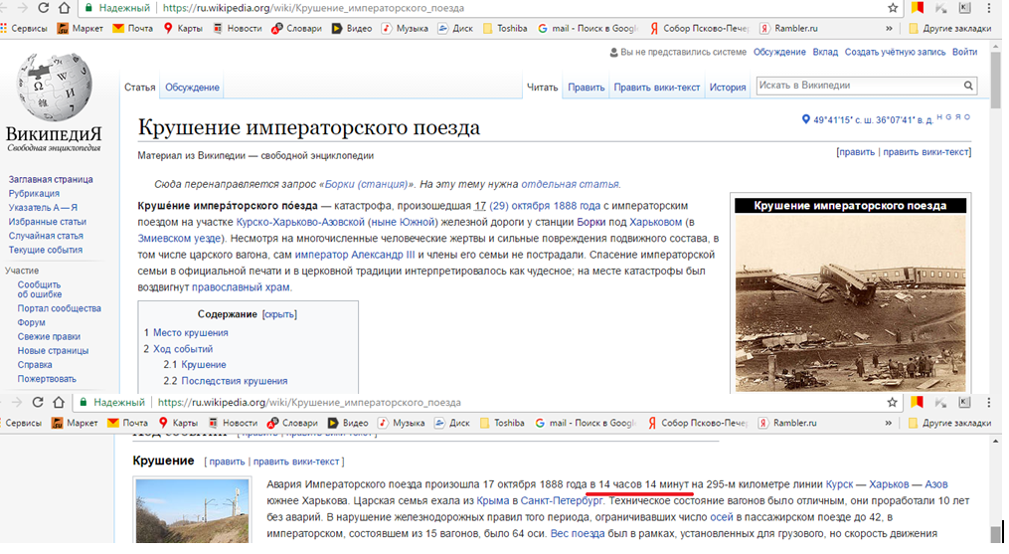
Task: Open Карты bookmark in upper bookmarks bar
Action: [183, 28]
